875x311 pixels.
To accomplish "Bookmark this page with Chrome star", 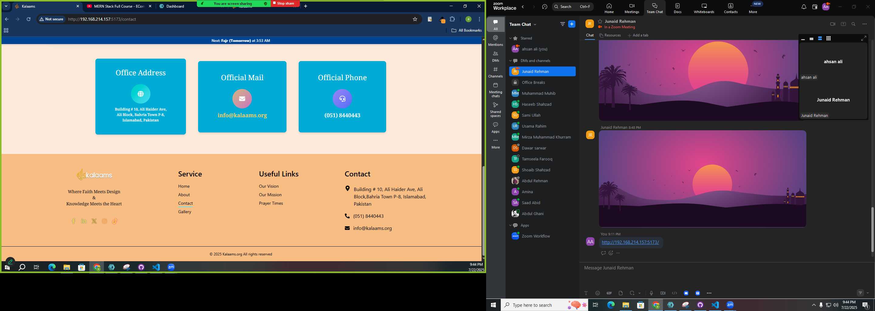I will click(415, 19).
